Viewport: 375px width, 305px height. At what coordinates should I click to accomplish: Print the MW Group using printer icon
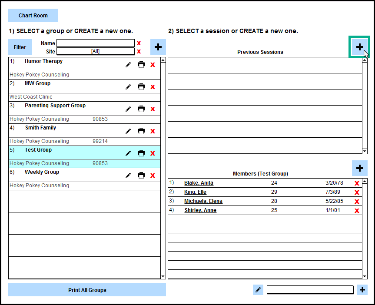point(141,87)
